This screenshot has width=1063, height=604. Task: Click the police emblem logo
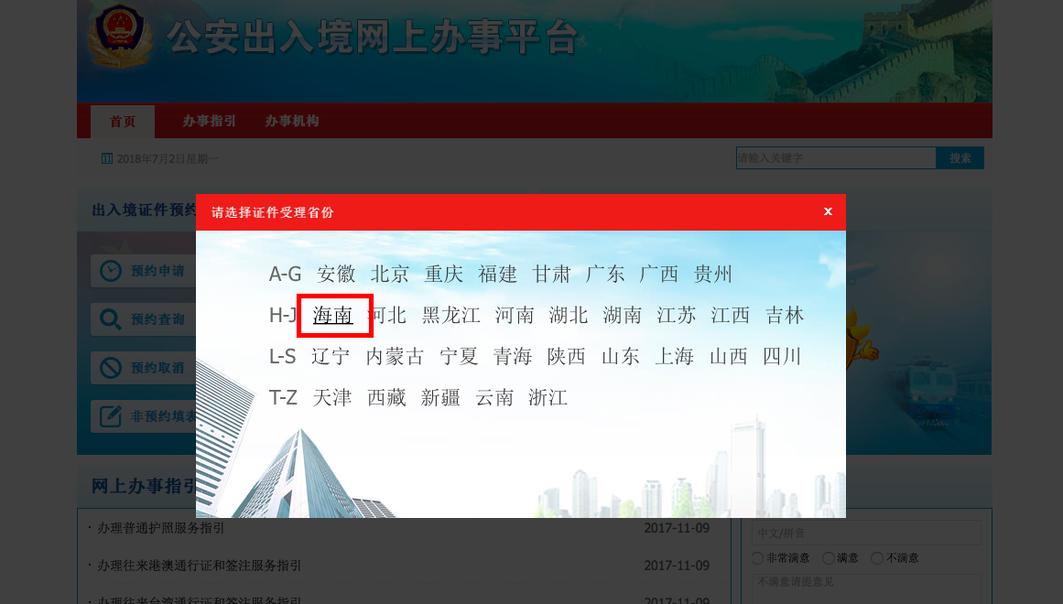[x=120, y=36]
